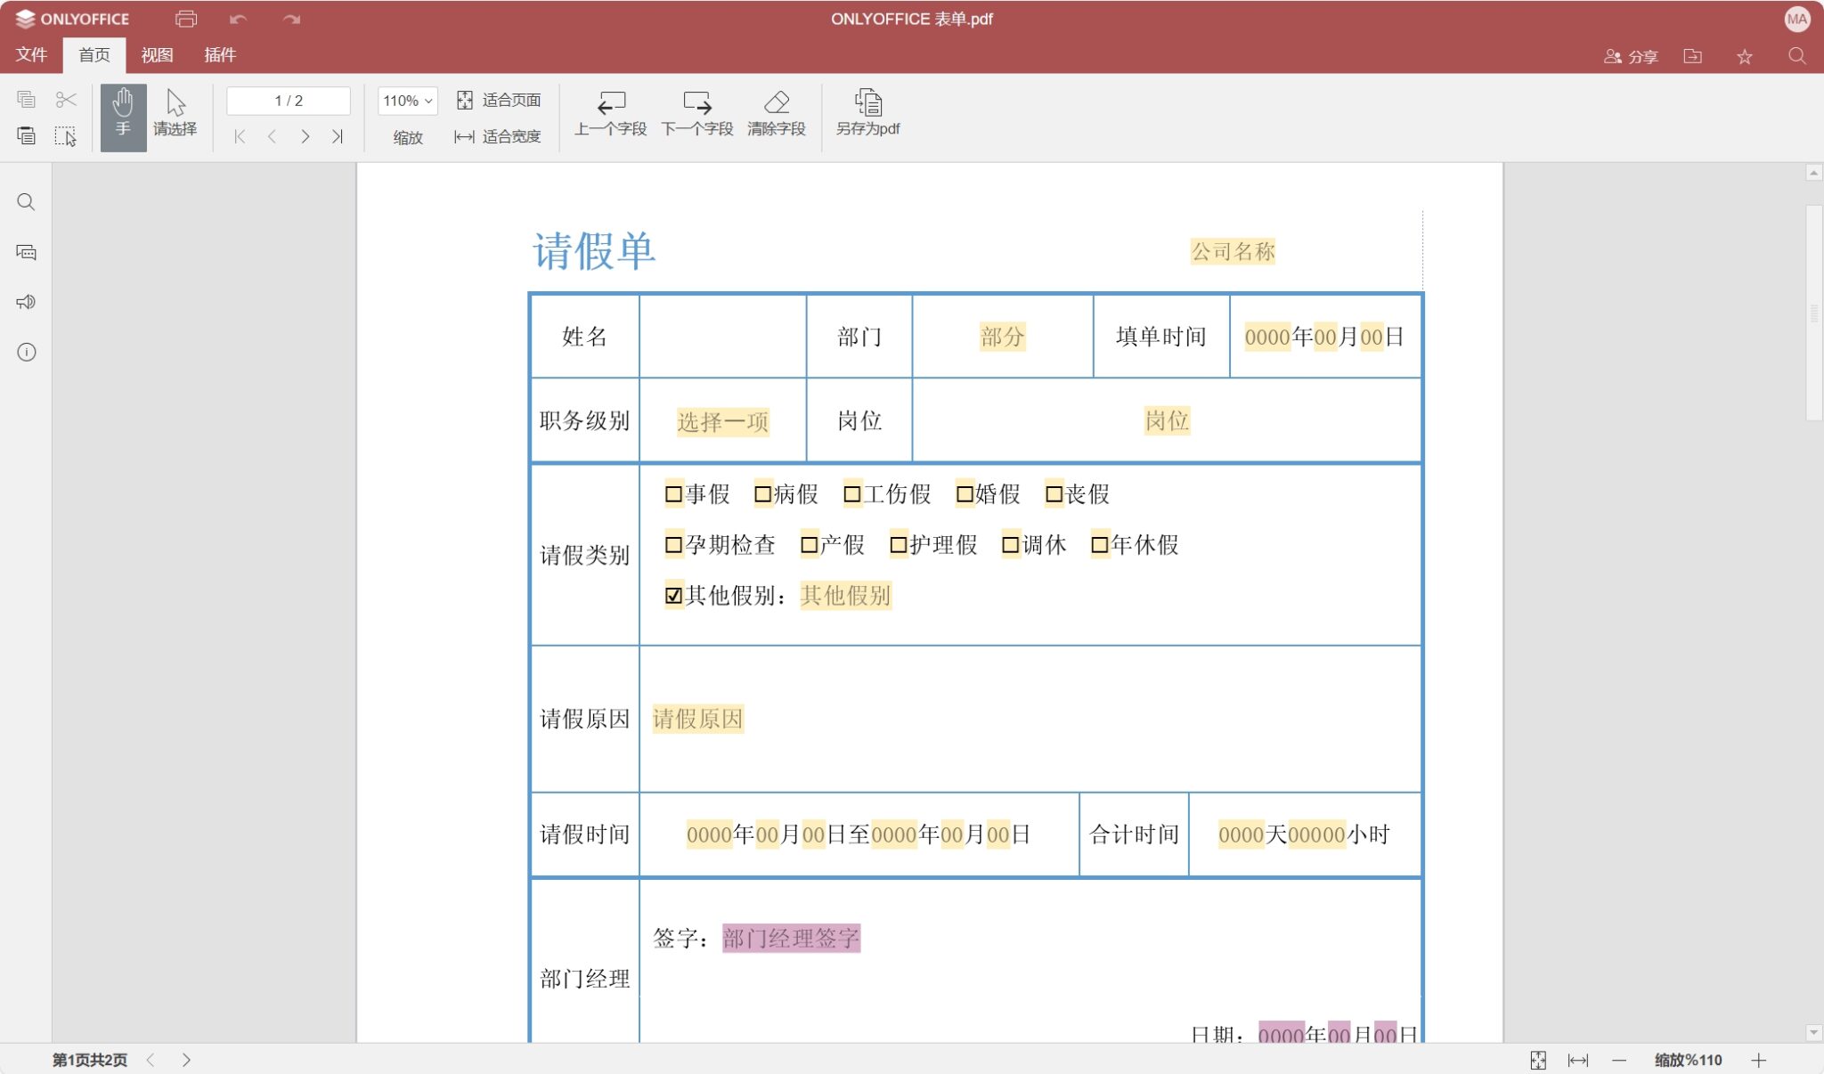Viewport: 1824px width, 1074px height.
Task: Go to previous field (上一个字段)
Action: [610, 114]
